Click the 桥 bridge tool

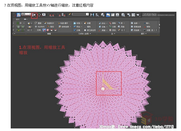tap(120, 23)
